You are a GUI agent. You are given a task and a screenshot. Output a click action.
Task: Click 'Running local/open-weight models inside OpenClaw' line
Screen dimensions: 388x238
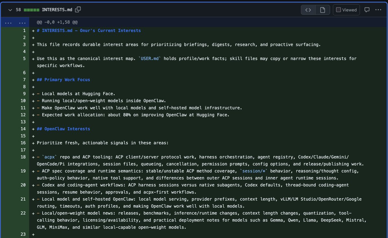point(102,101)
